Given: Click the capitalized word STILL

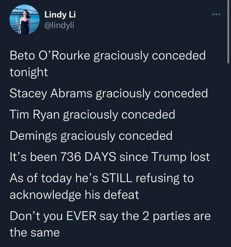Looking at the screenshot, I should pyautogui.click(x=117, y=178).
